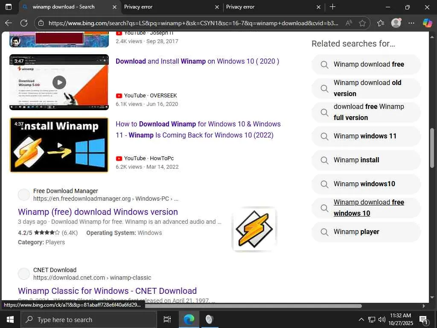Open How to Download Winamp for Windows 10 link
This screenshot has height=328, width=437.
pos(198,130)
